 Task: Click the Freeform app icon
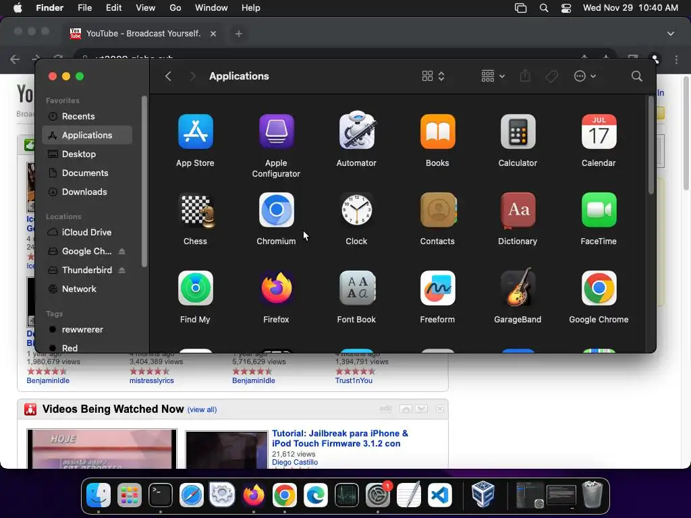[437, 288]
